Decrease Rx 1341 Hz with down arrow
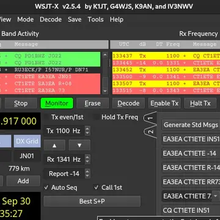Screen dimensions: 220x220 pyautogui.click(x=87, y=161)
